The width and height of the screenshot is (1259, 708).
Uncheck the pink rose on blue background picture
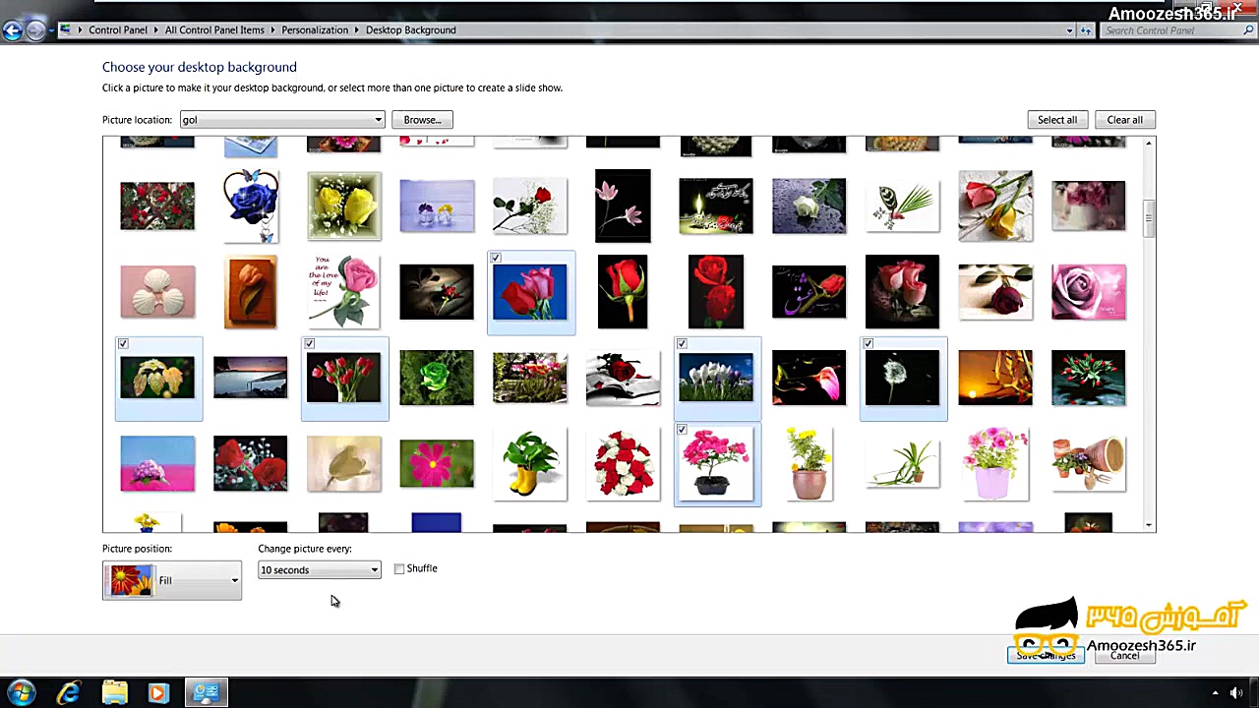click(x=496, y=259)
